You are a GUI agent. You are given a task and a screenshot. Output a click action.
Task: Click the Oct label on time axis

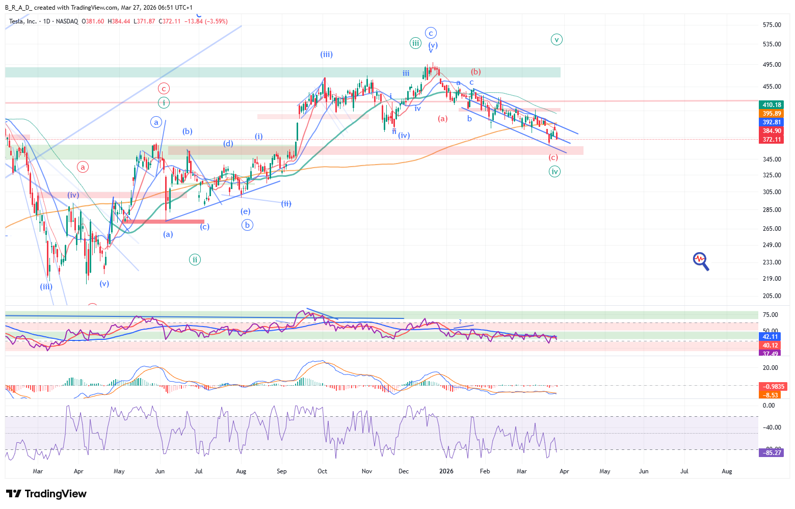pyautogui.click(x=322, y=471)
